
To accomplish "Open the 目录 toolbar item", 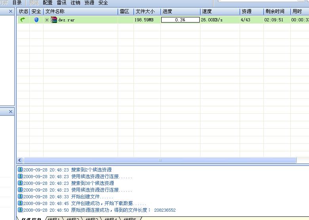I will (17, 3).
